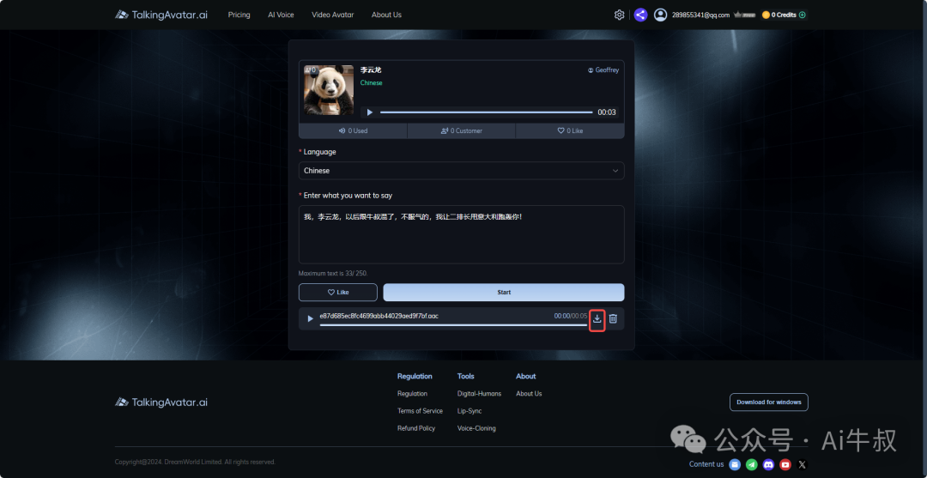Play the 李云龙 voice sample
This screenshot has width=927, height=478.
click(370, 112)
